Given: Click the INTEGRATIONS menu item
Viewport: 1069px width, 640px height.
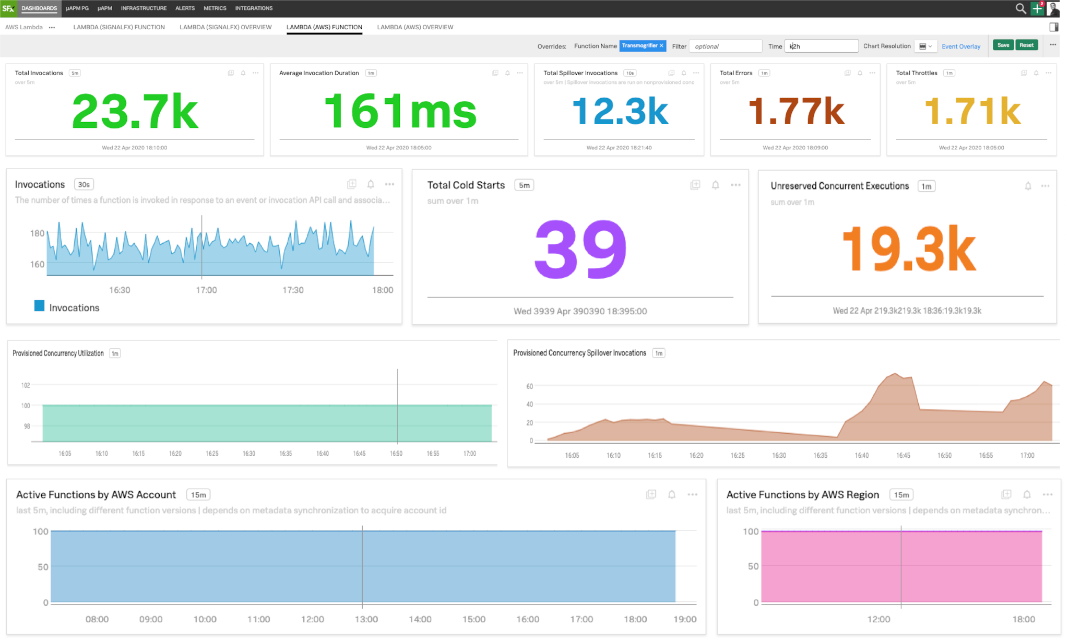Looking at the screenshot, I should 254,8.
